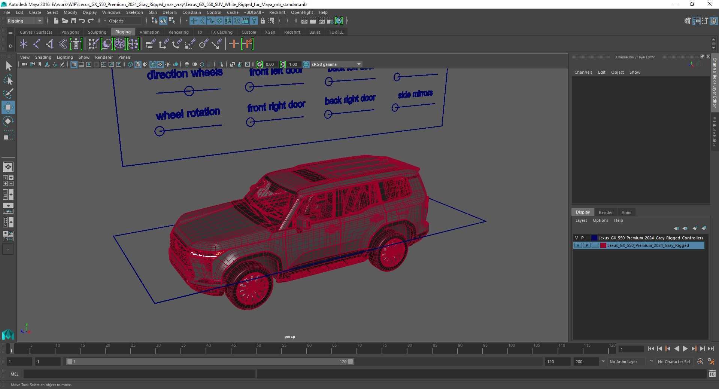The image size is (719, 389).
Task: Click the Undo arrow icon
Action: (82, 21)
